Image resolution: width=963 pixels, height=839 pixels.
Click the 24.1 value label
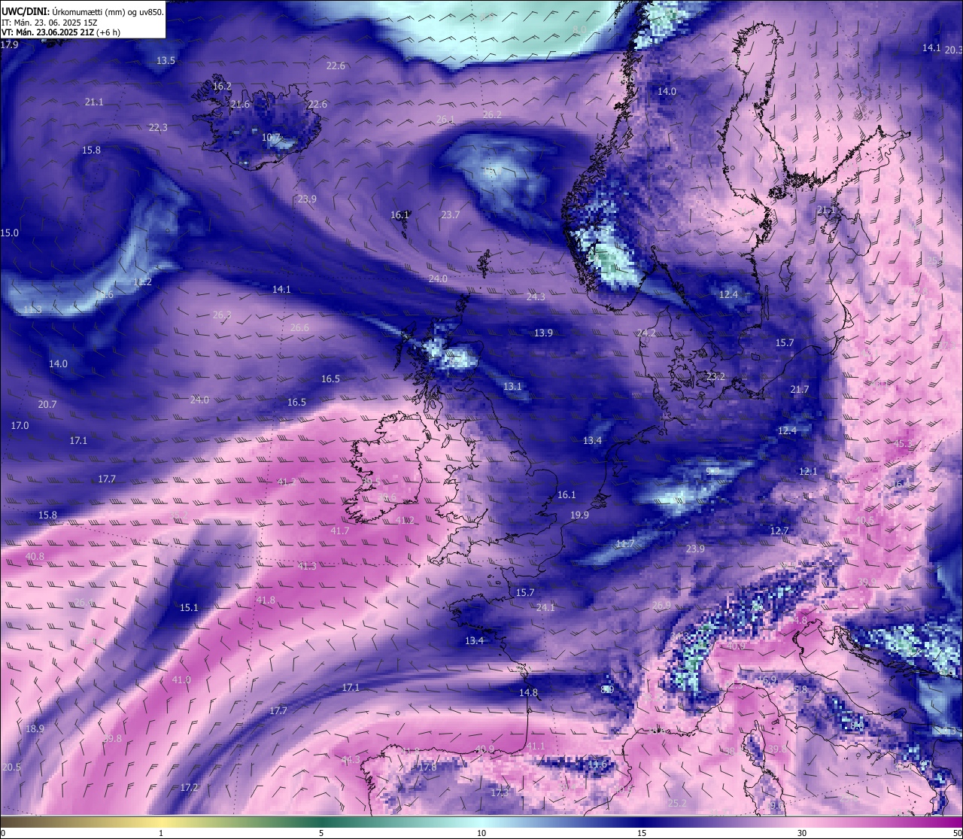point(545,608)
